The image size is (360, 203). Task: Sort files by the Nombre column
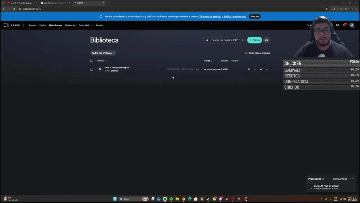click(x=102, y=61)
